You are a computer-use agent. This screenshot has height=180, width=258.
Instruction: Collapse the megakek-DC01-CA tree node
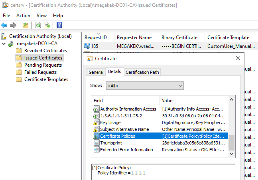click(4, 44)
